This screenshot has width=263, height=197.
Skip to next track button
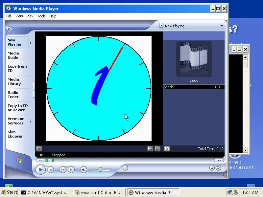pyautogui.click(x=71, y=170)
